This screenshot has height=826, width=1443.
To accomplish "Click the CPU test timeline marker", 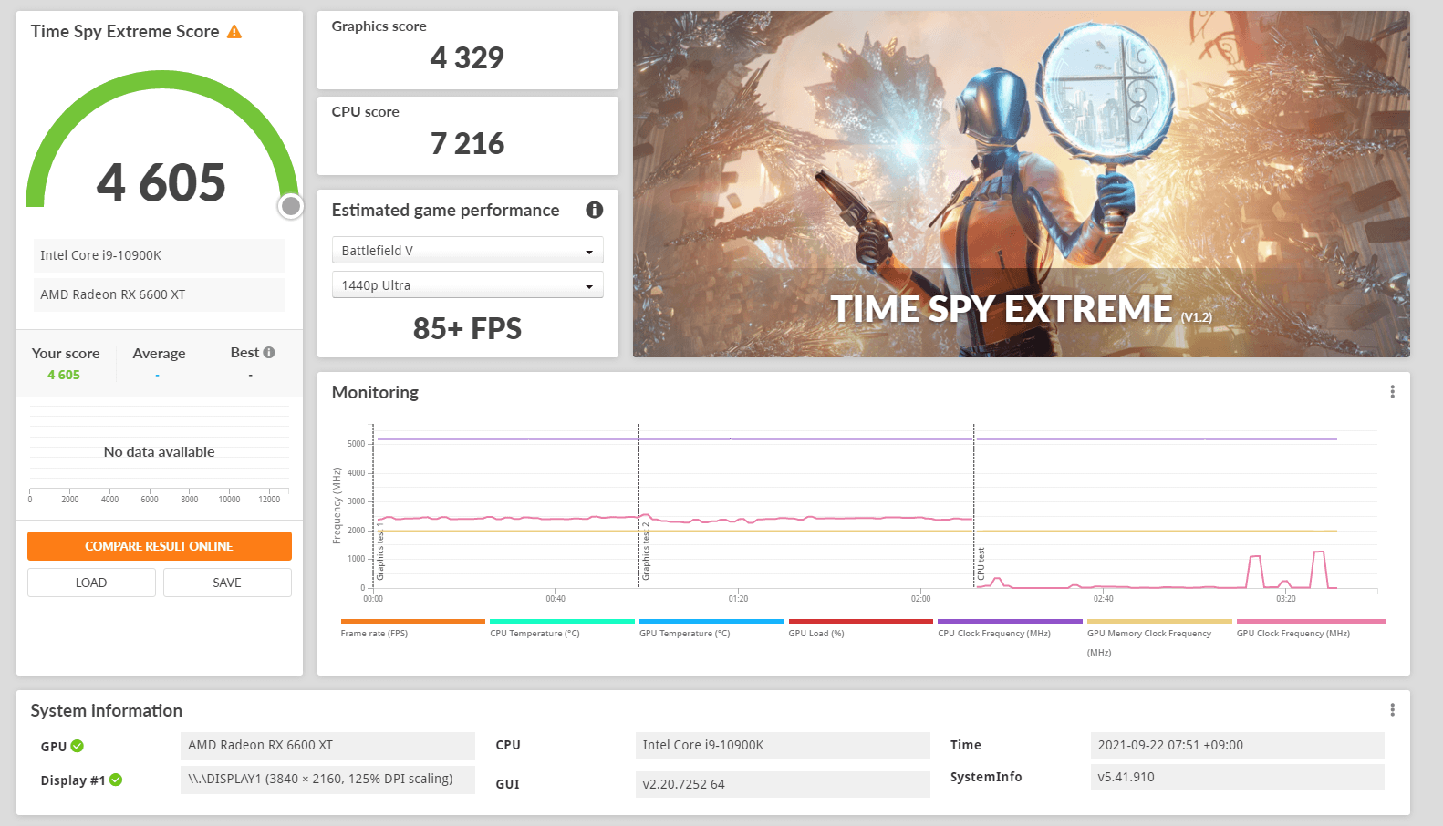I will coord(981,563).
